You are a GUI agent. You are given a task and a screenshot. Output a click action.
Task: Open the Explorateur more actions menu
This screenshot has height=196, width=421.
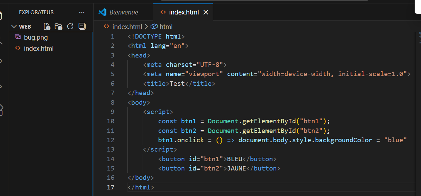[x=82, y=12]
